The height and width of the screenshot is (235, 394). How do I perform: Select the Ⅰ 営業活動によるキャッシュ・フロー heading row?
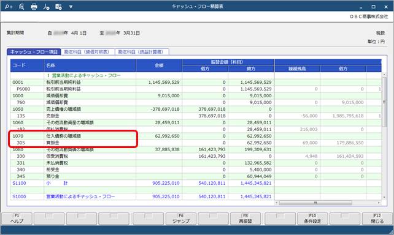pos(196,75)
